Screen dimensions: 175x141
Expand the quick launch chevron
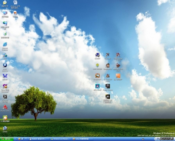[x=26, y=139]
